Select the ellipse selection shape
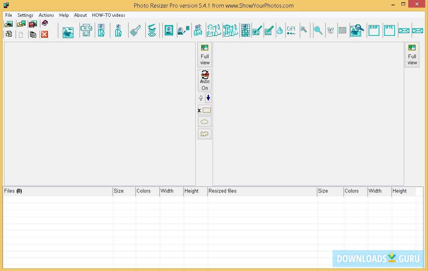The width and height of the screenshot is (428, 271). (205, 122)
